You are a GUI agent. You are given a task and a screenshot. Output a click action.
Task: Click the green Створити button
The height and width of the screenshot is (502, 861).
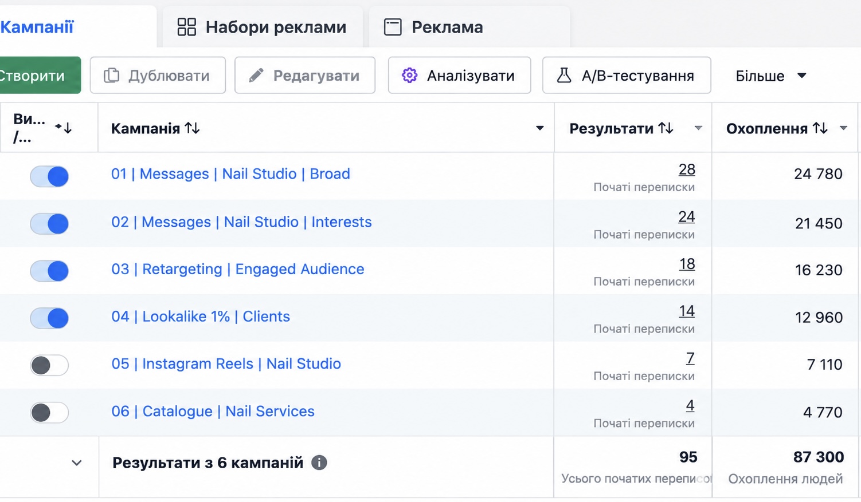click(39, 75)
